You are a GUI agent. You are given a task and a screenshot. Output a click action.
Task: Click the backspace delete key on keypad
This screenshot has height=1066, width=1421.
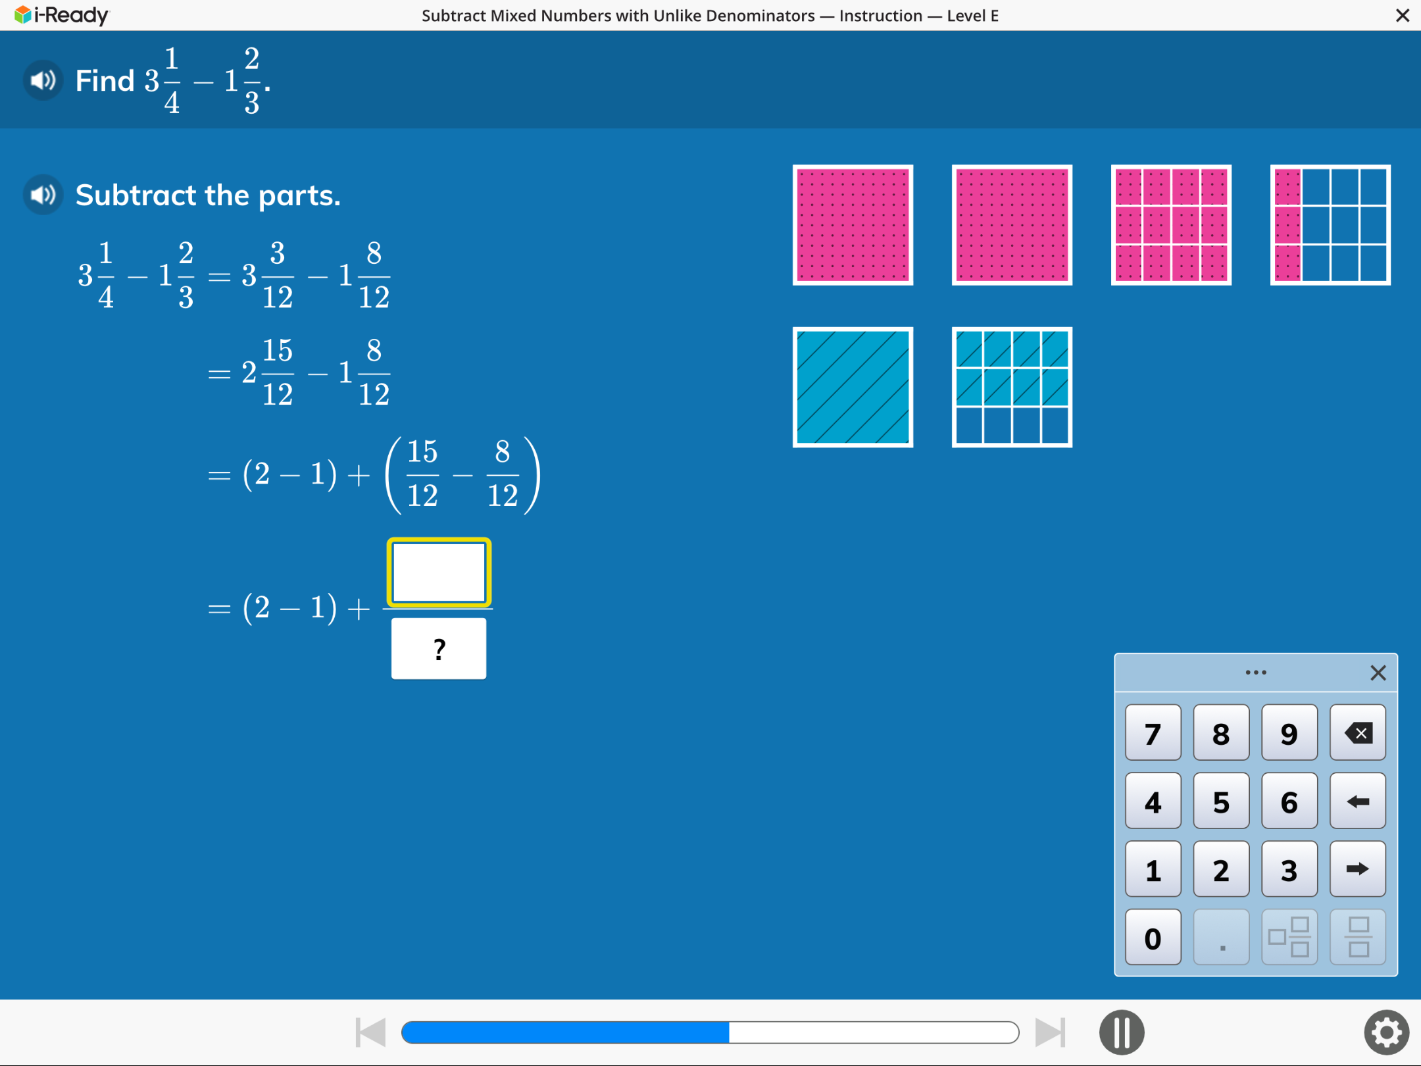(1358, 733)
